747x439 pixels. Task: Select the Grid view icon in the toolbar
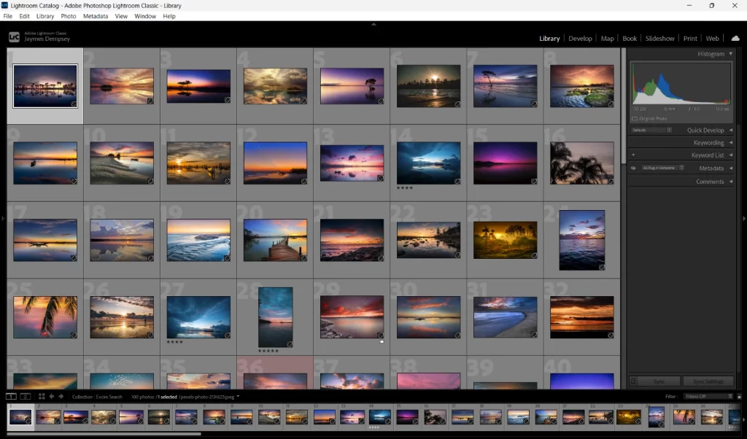(x=42, y=396)
